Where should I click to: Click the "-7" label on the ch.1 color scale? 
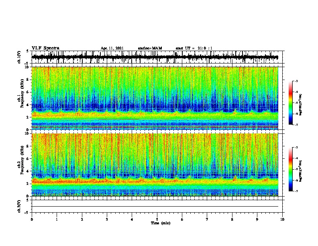coord(296,125)
